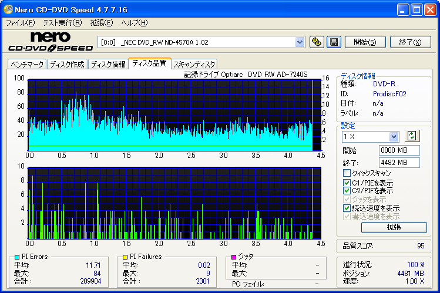The image size is (440, 293).
Task: Maximize the Nero CD-DVD Speed window
Action: pyautogui.click(x=417, y=10)
